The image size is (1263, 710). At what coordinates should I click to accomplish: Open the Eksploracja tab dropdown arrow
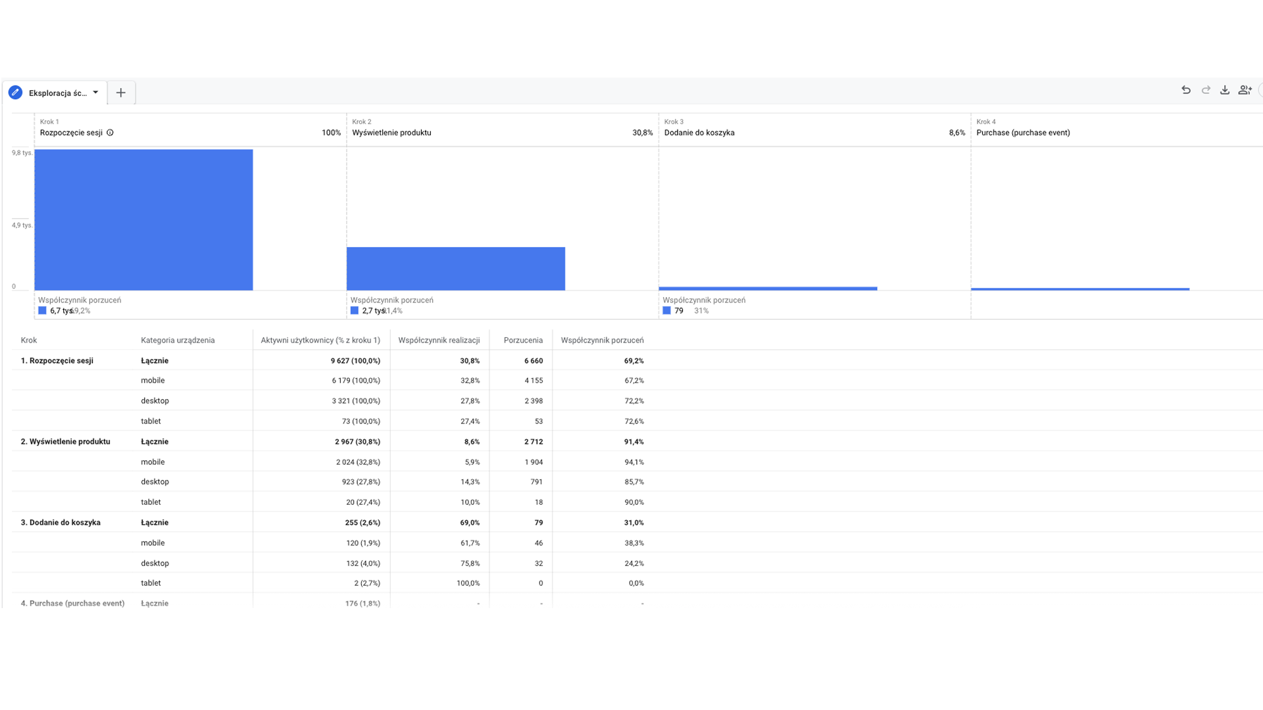click(95, 93)
